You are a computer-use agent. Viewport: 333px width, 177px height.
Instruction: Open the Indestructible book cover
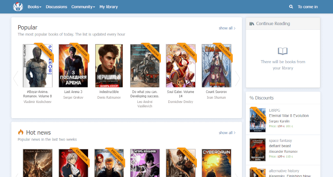coord(109,66)
